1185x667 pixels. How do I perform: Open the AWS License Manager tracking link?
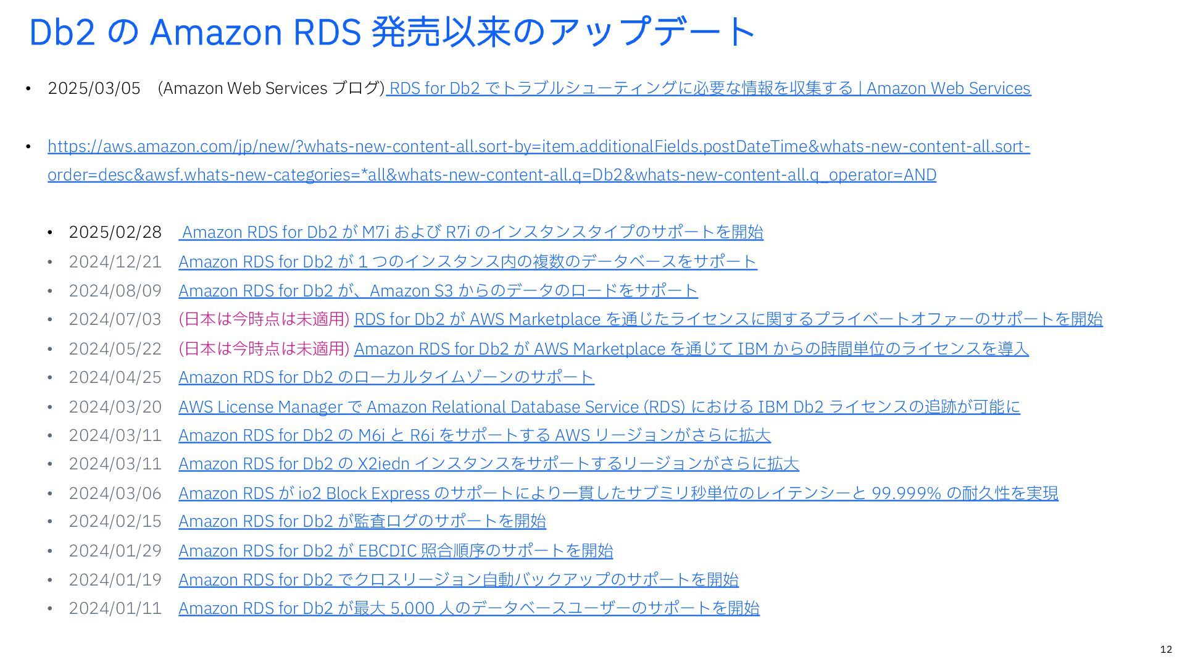599,407
